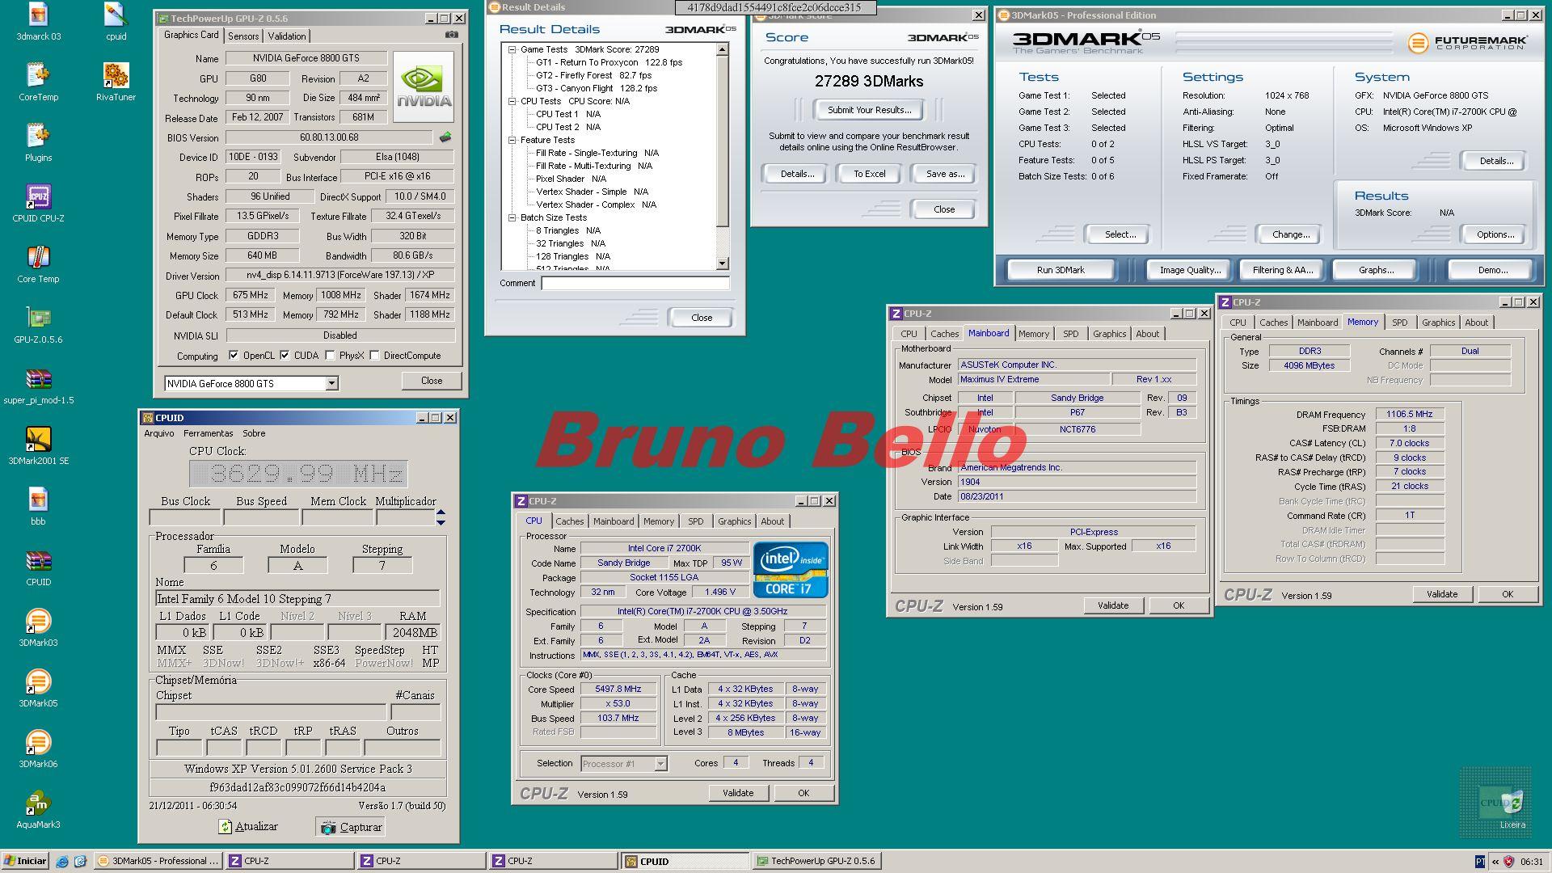Click the Comment input field
Viewport: 1552px width, 873px height.
(x=635, y=283)
